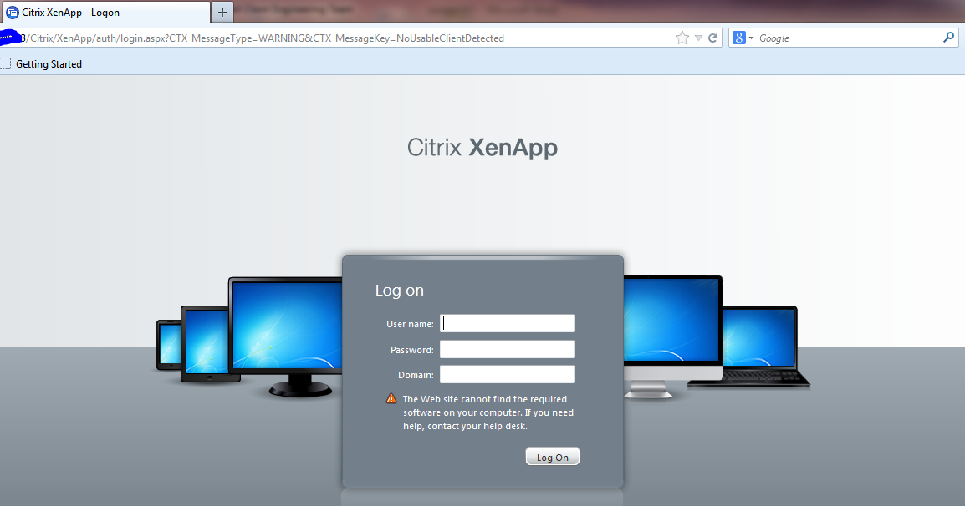The height and width of the screenshot is (506, 965).
Task: Click the User name field
Action: coord(507,323)
